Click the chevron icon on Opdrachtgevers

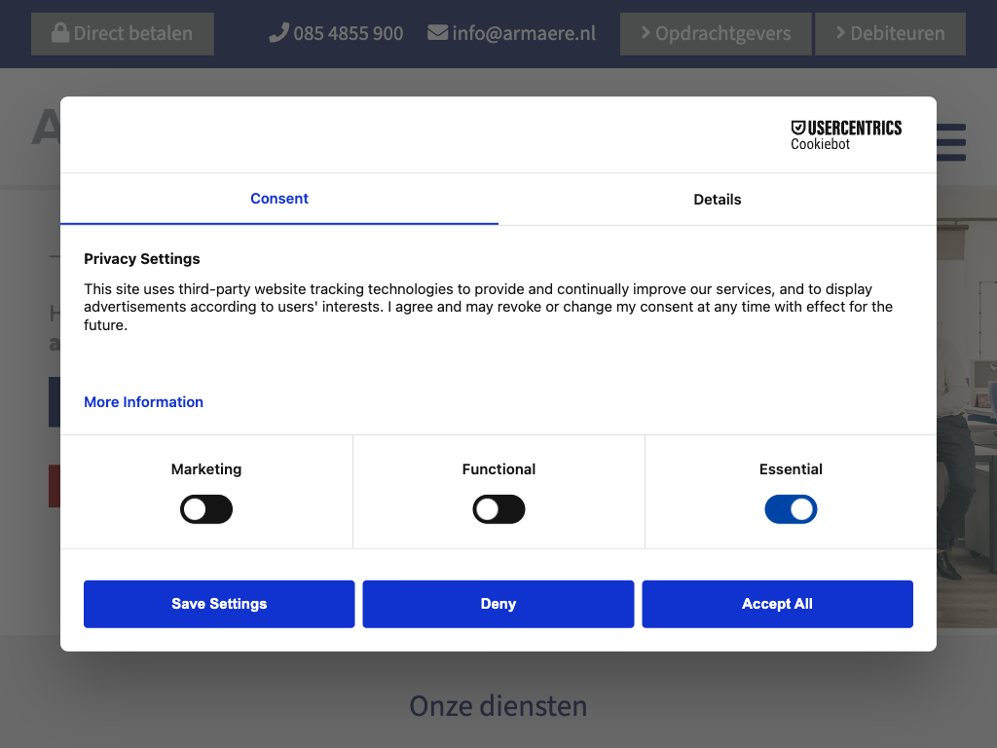click(645, 33)
